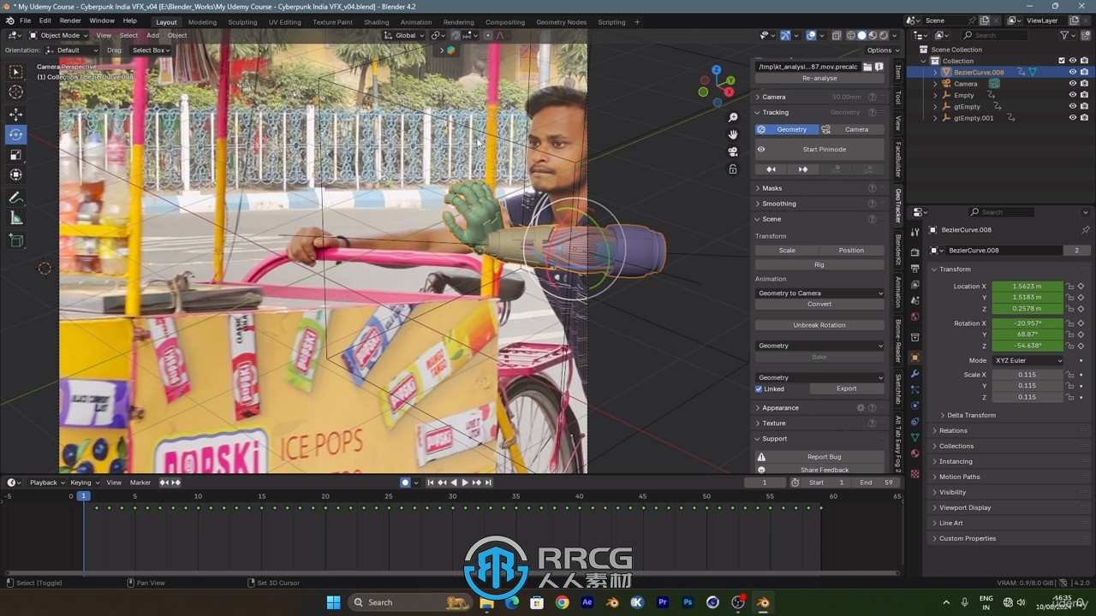Toggle the camera view icon in viewport
The width and height of the screenshot is (1096, 616).
[733, 151]
